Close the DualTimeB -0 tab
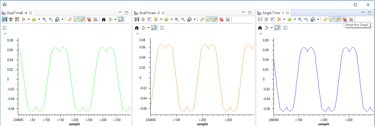This screenshot has height=126, width=375. tap(31, 13)
